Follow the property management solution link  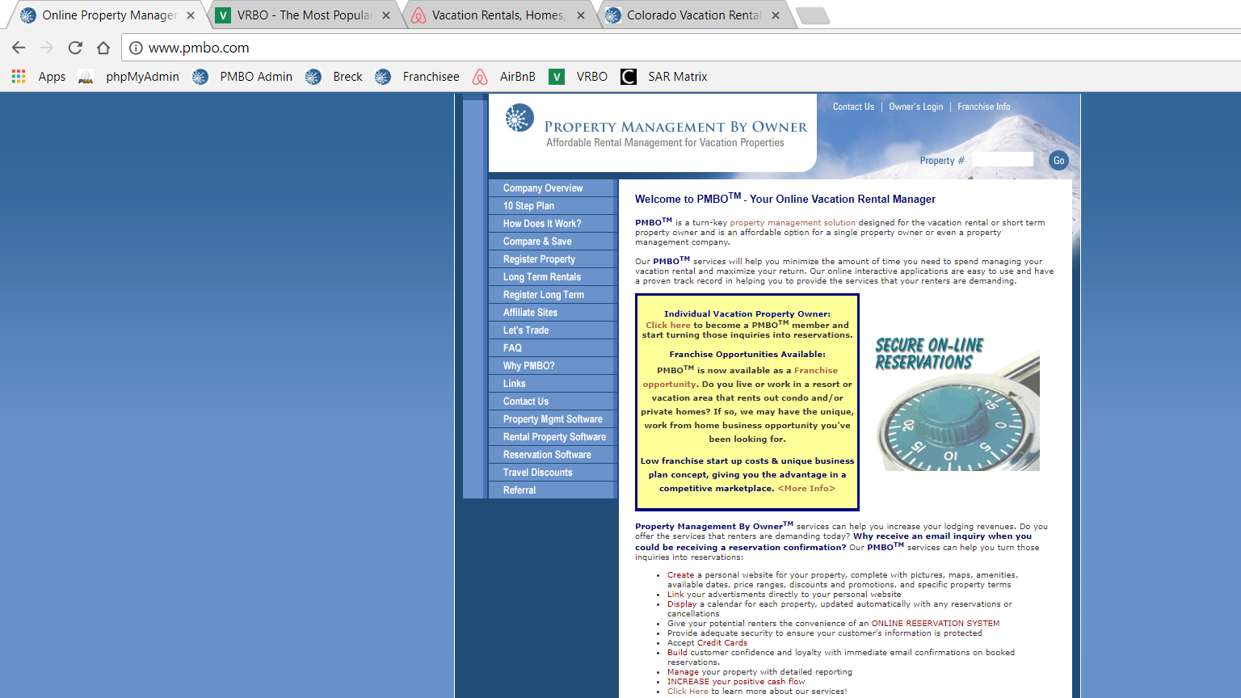[793, 222]
